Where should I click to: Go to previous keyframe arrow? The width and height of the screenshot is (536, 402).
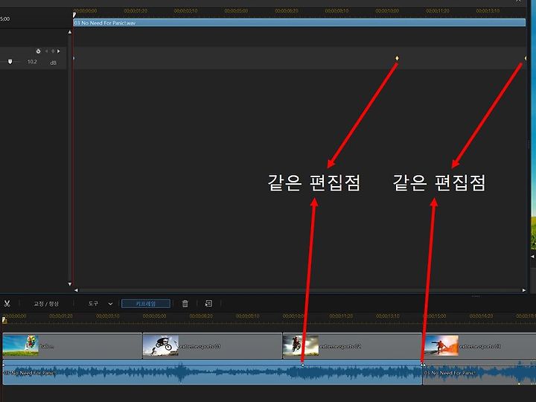46,51
